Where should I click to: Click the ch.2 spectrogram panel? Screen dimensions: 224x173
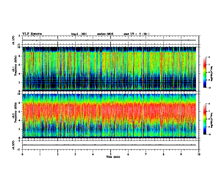(x=109, y=116)
